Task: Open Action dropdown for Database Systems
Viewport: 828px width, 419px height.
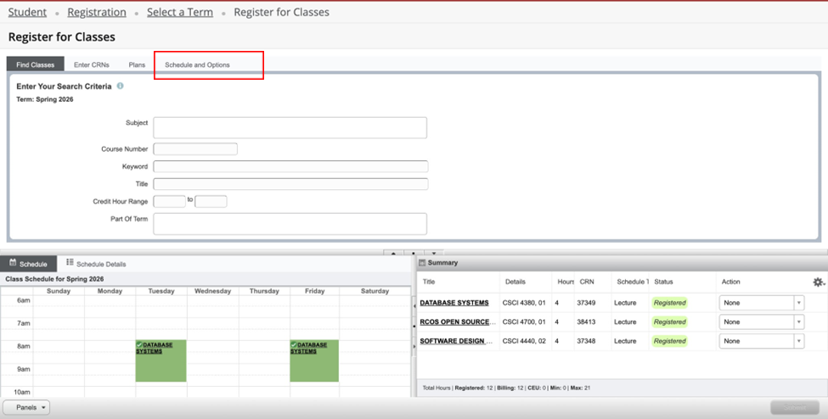Action: pyautogui.click(x=761, y=303)
